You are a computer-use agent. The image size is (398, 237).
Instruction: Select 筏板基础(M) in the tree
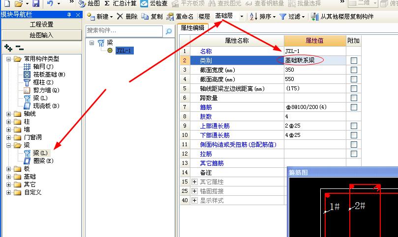(44, 75)
